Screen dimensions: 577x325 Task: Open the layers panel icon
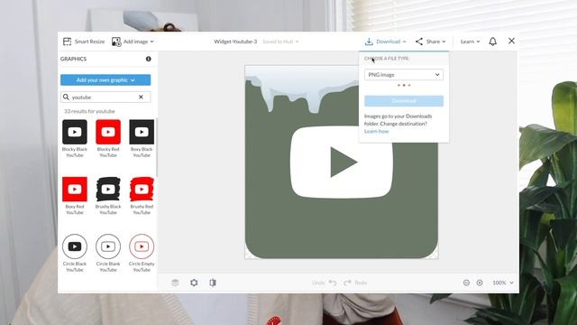point(175,283)
